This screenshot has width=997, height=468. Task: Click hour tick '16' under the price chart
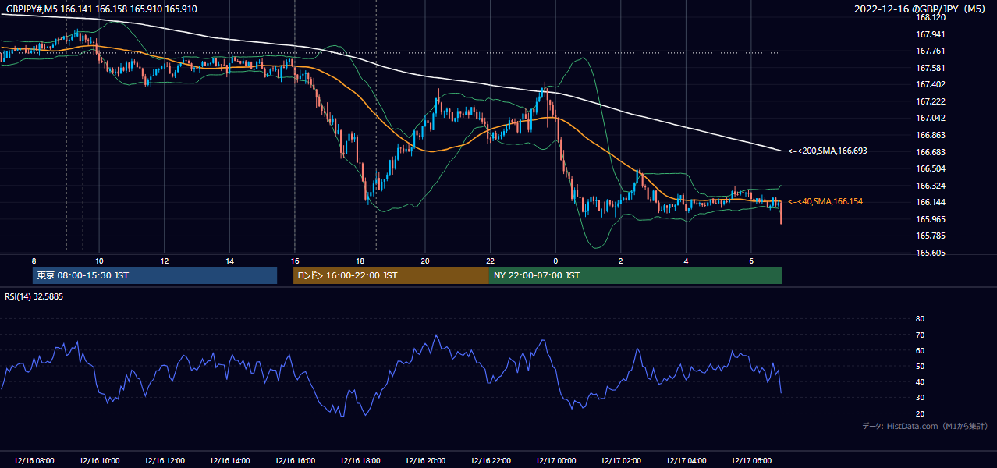click(x=295, y=261)
